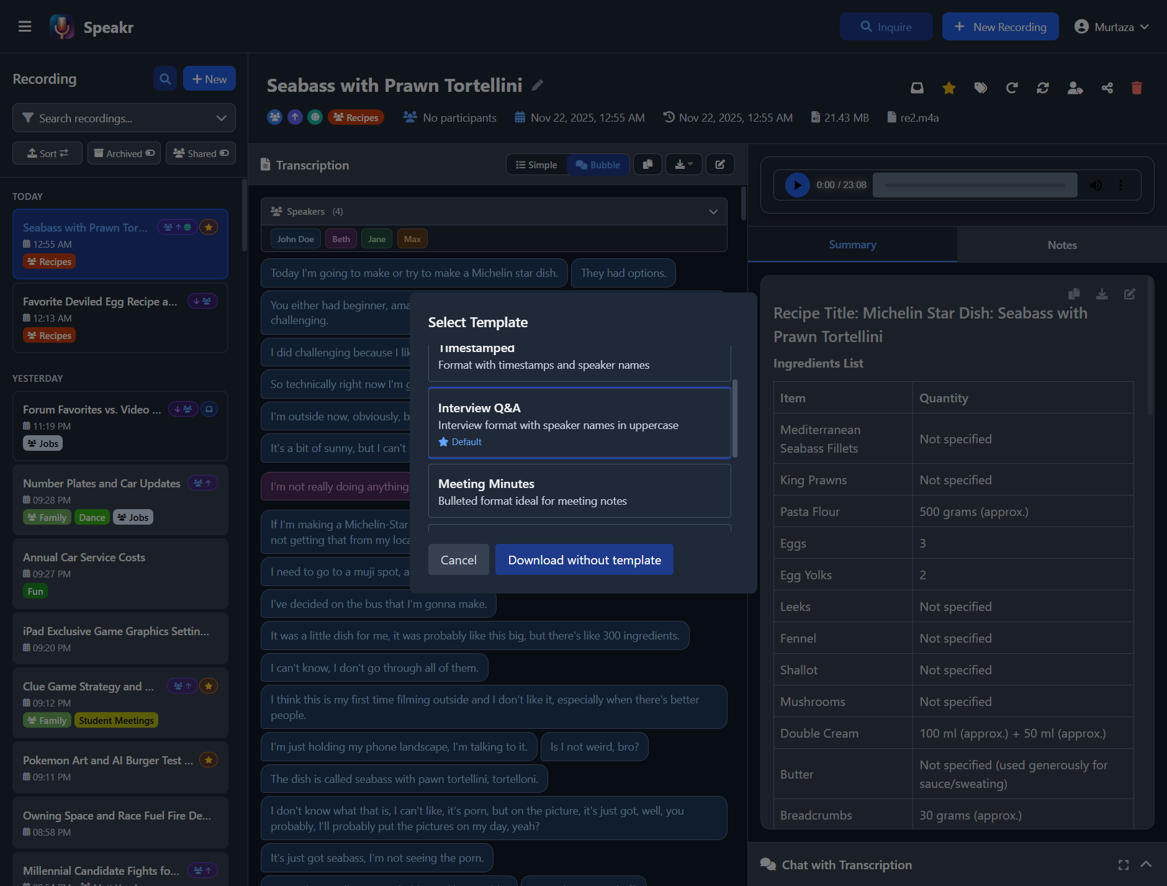This screenshot has height=886, width=1167.
Task: Click Download without template button
Action: tap(584, 560)
